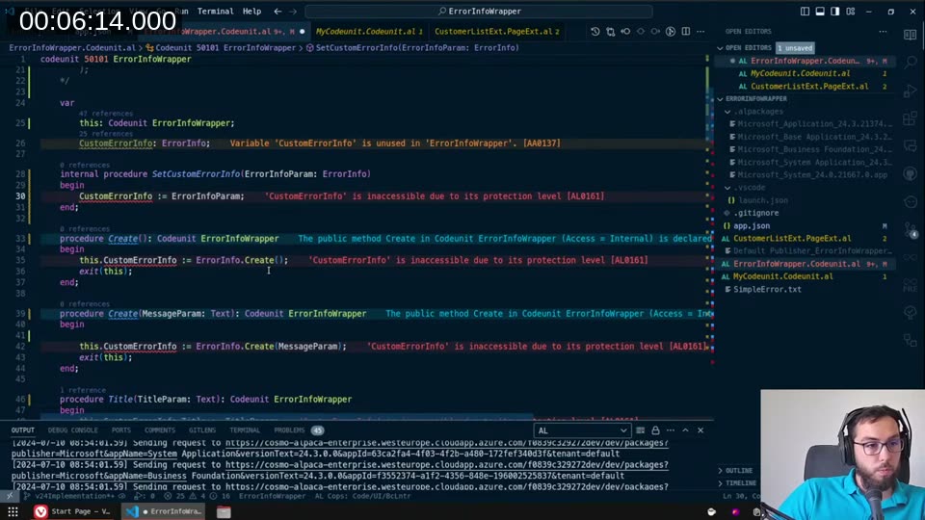
Task: Open file history timeline clock icon
Action: coord(595,31)
